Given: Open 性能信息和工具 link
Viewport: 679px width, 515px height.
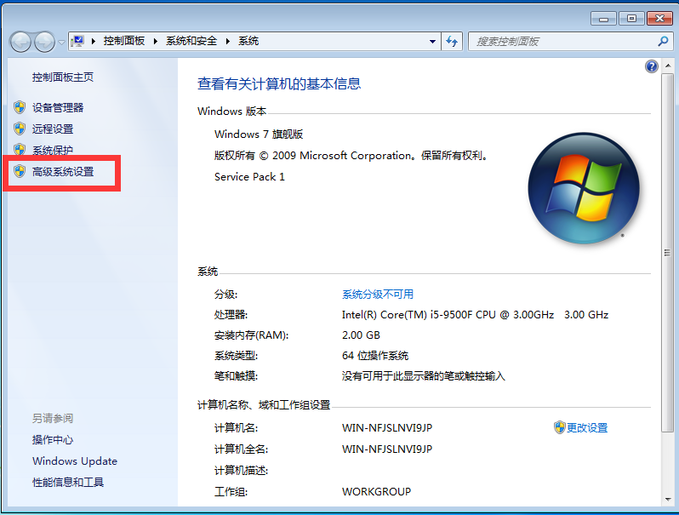Looking at the screenshot, I should click(68, 482).
